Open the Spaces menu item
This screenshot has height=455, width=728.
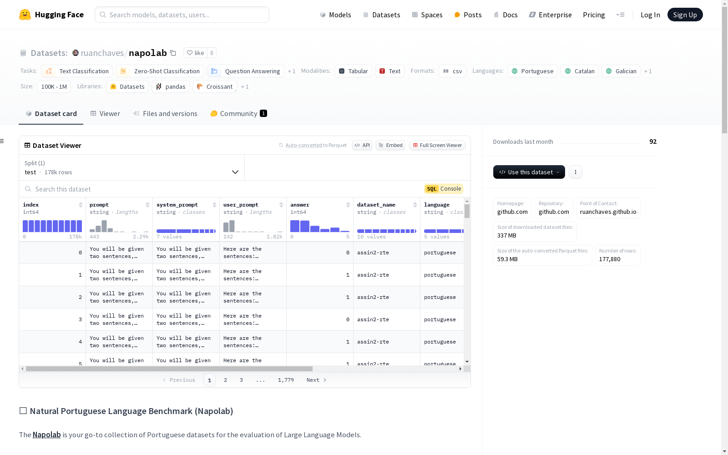(427, 15)
